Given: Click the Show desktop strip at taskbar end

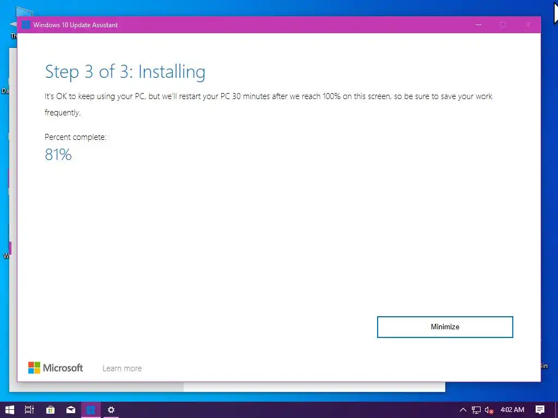Looking at the screenshot, I should tap(556, 410).
